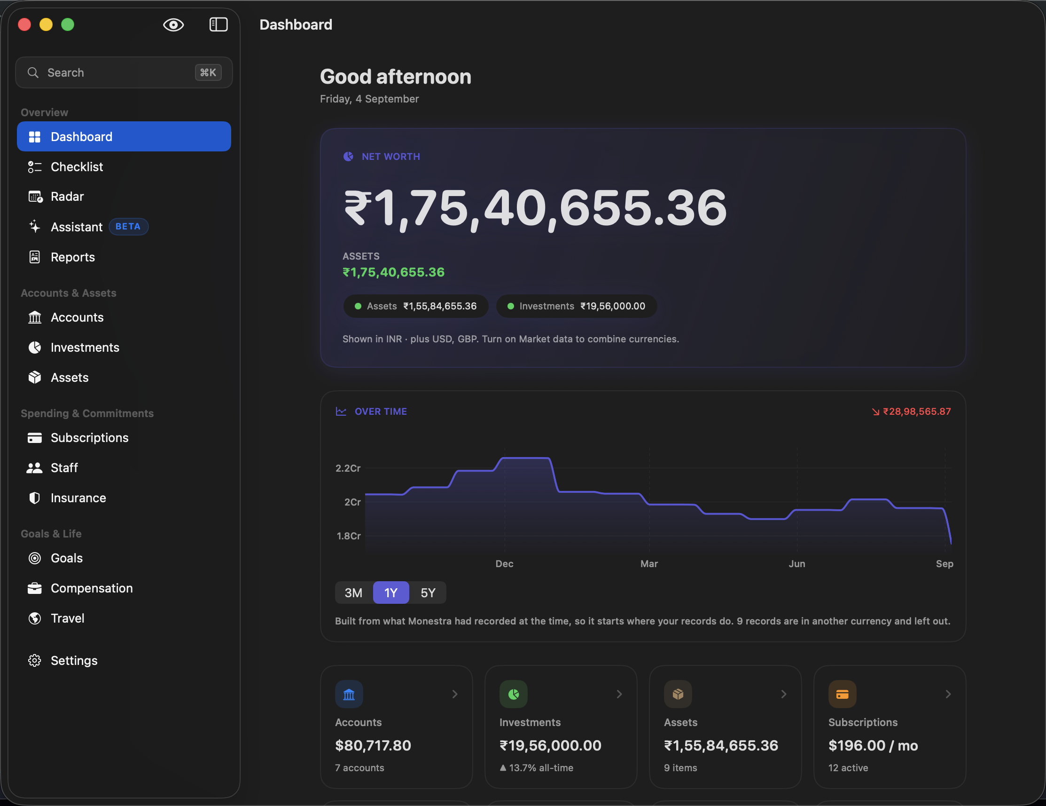Select the Radar calendar icon
The width and height of the screenshot is (1046, 806).
35,197
